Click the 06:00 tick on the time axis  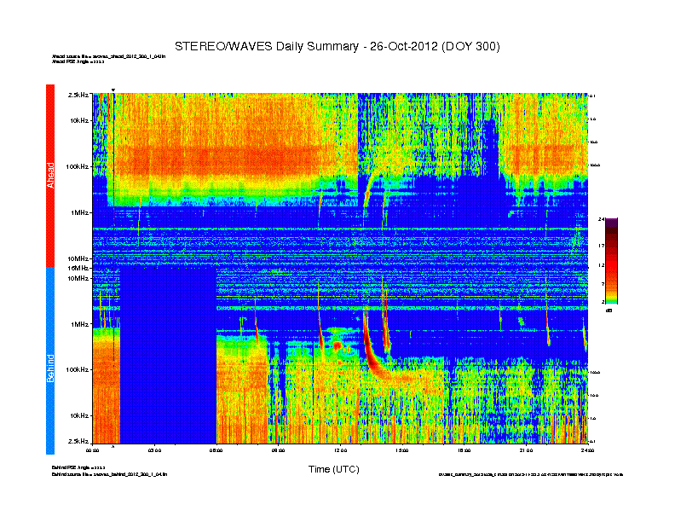(x=216, y=449)
